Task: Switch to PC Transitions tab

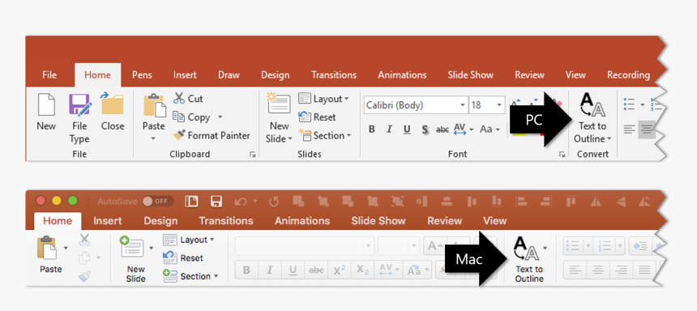Action: coord(334,75)
